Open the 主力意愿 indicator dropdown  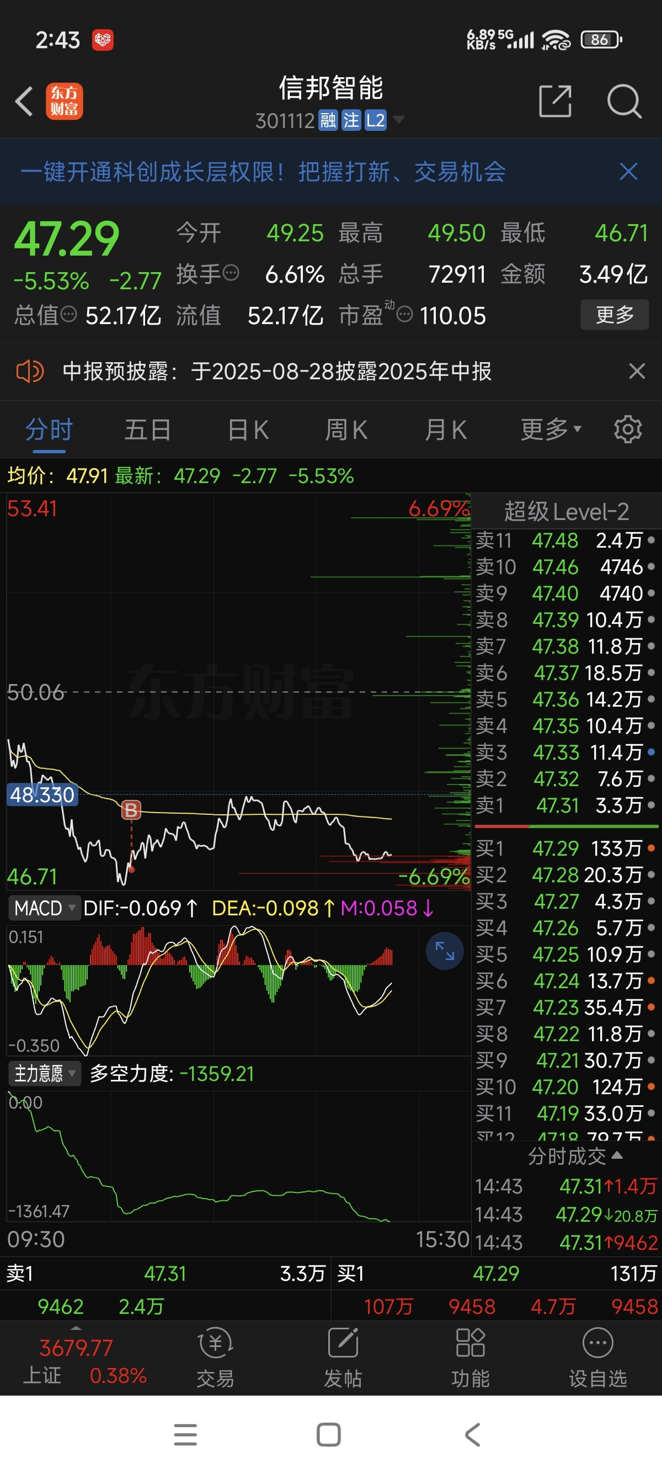[x=44, y=1073]
